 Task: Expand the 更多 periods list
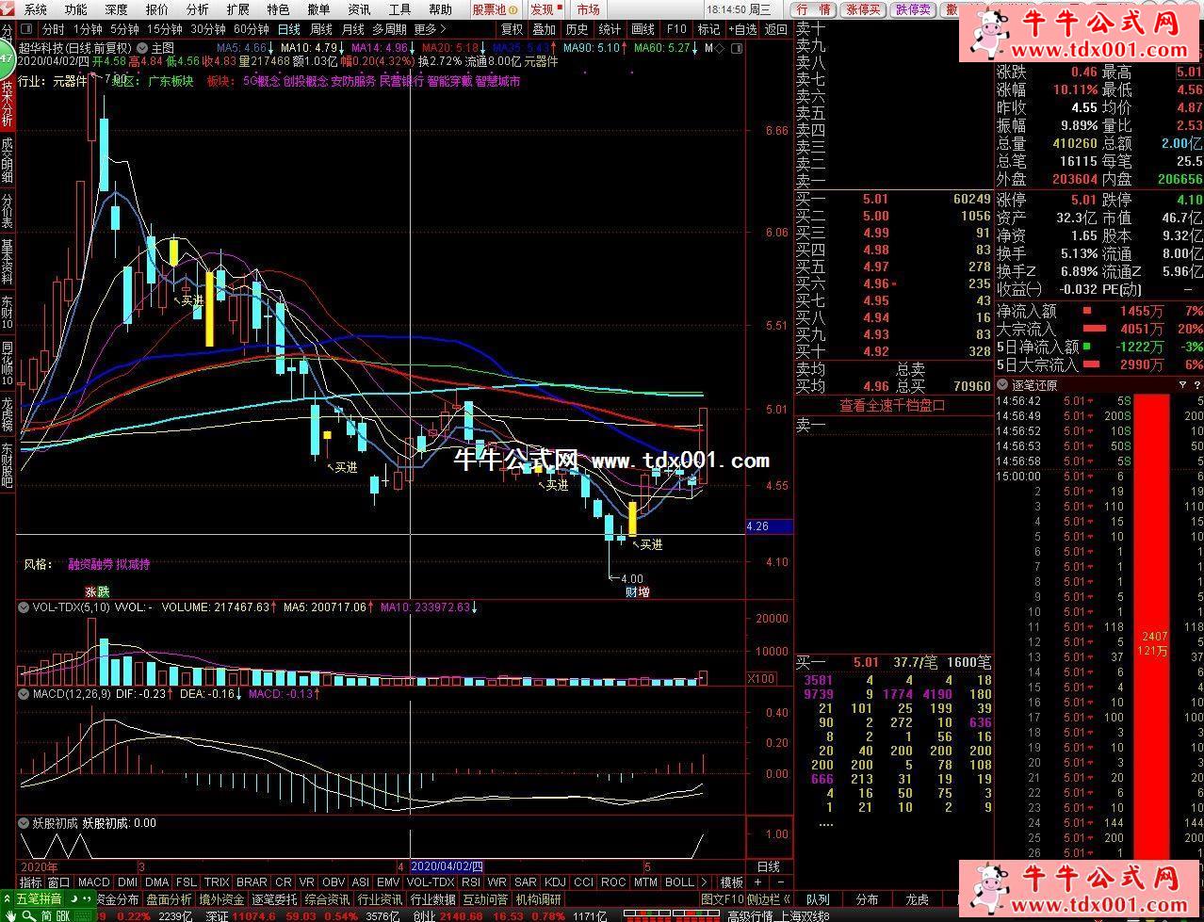[x=430, y=29]
